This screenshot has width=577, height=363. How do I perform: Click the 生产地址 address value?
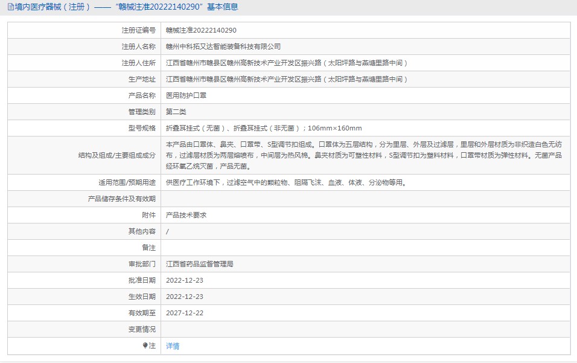pyautogui.click(x=287, y=79)
